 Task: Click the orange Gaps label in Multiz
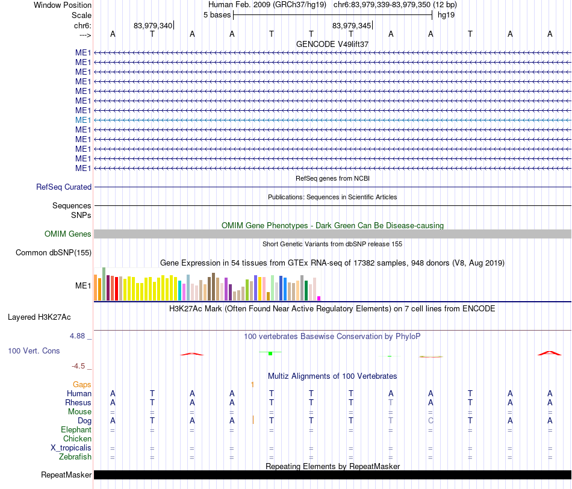(x=82, y=384)
